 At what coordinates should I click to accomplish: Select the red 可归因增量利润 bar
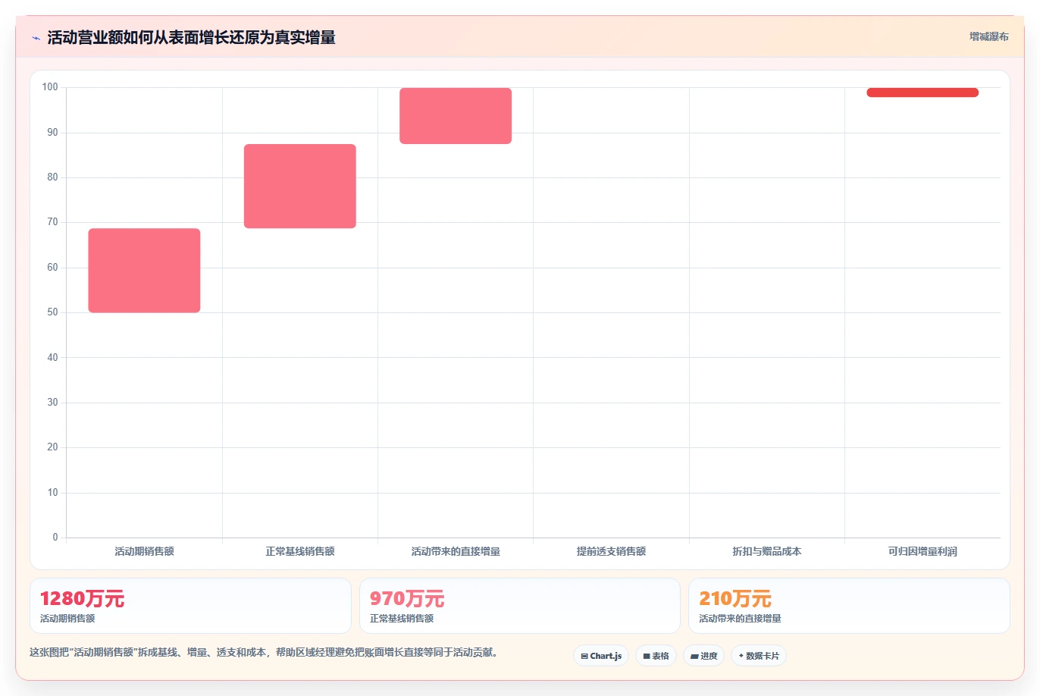[923, 92]
